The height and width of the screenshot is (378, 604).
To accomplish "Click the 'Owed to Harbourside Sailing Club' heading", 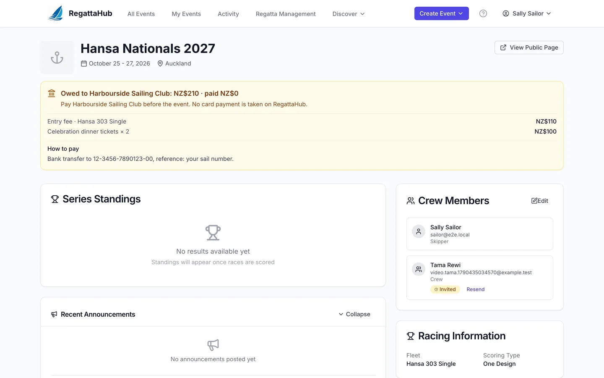I will (150, 93).
